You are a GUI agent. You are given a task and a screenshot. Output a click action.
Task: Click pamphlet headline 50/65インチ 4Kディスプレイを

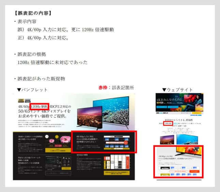44,111
